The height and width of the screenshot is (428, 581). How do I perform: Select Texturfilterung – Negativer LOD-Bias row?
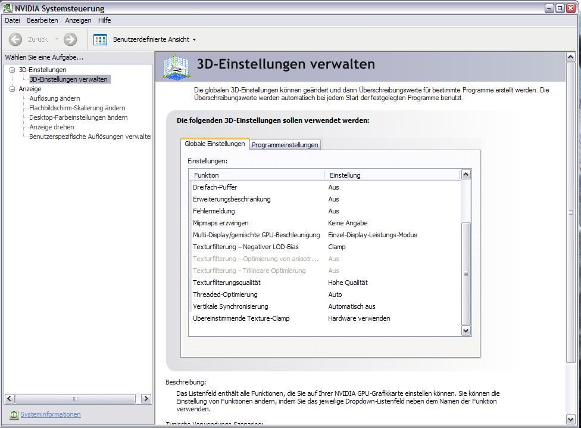coord(325,247)
